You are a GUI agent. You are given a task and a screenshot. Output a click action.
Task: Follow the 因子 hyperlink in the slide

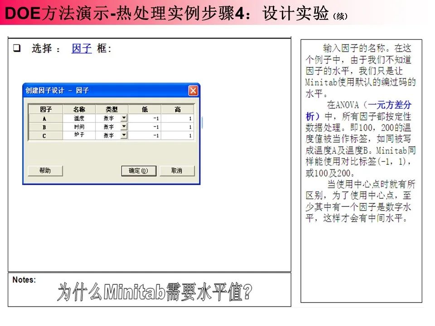[x=82, y=48]
